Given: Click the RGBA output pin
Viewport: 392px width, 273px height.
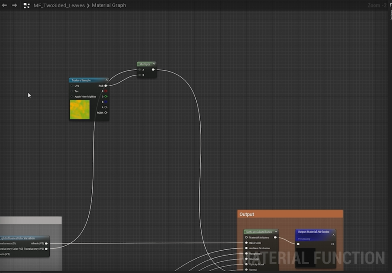Looking at the screenshot, I should tap(106, 113).
